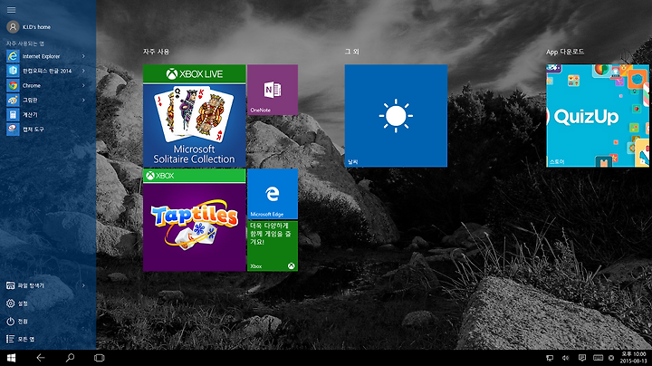The width and height of the screenshot is (652, 366).
Task: Expand 파일 탐색기 jump list arrow
Action: (83, 285)
